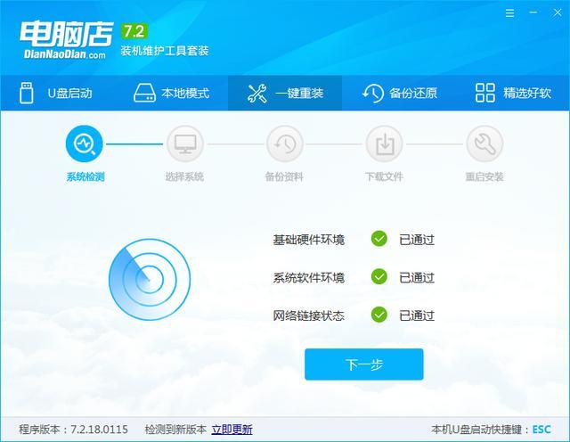570x442 pixels.
Task: Click the 立即更新 link
Action: (232, 430)
